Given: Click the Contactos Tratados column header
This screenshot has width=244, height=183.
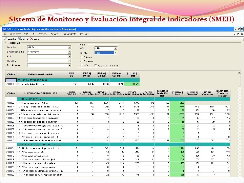Looking at the screenshot, I should 223,94.
